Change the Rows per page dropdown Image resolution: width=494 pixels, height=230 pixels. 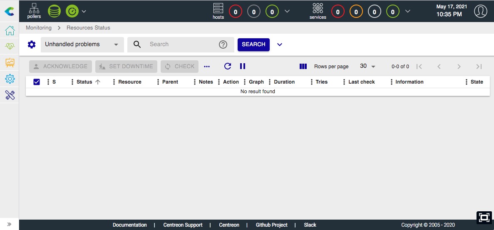367,67
